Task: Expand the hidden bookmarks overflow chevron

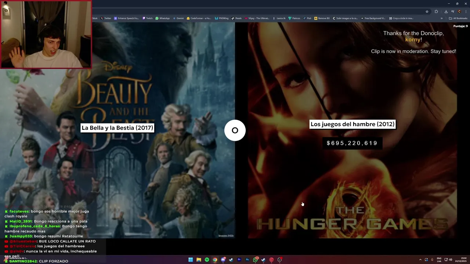Action: (x=442, y=18)
